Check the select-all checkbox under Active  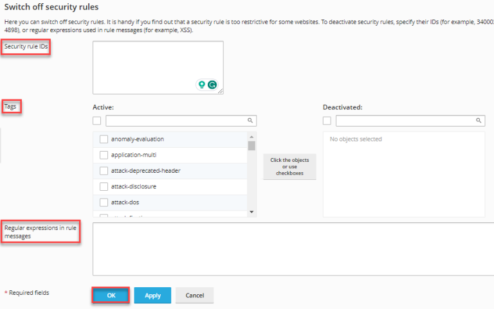[x=97, y=121]
